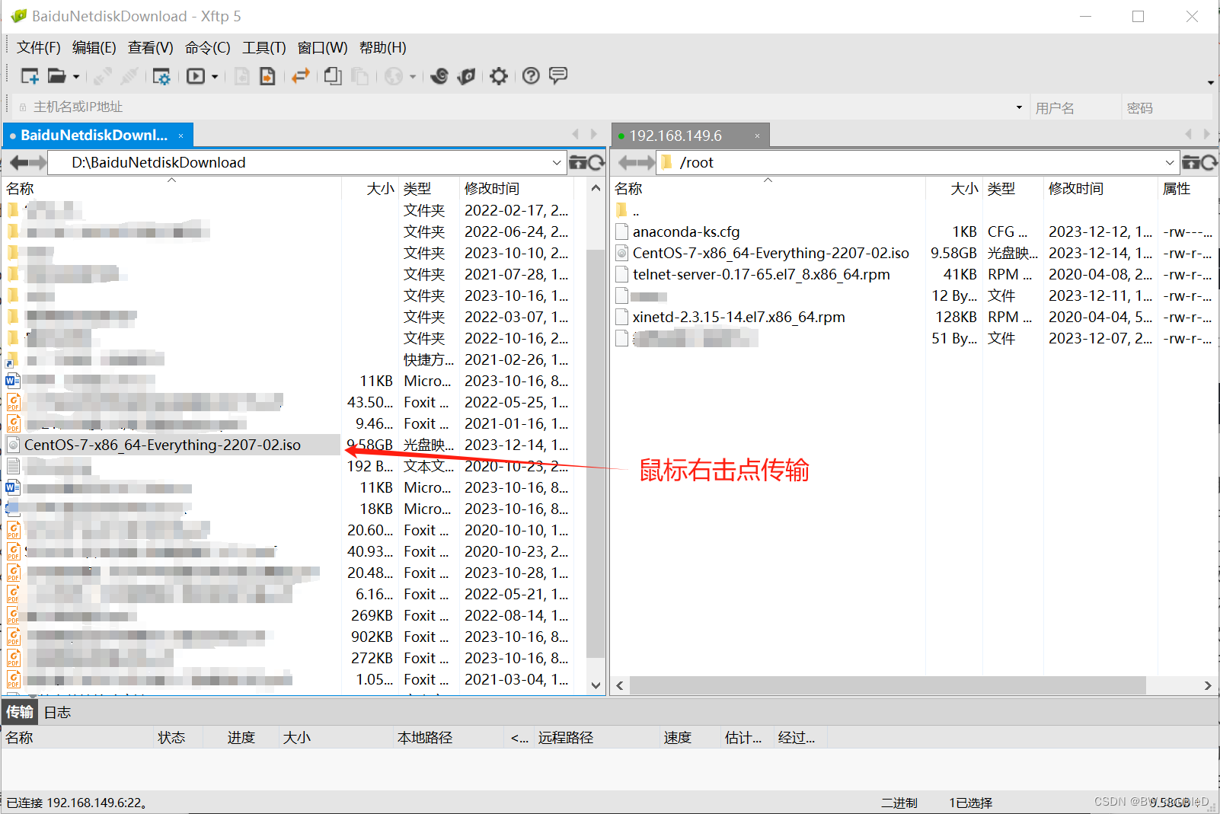Click the open session folder icon
The image size is (1220, 814).
pos(57,76)
